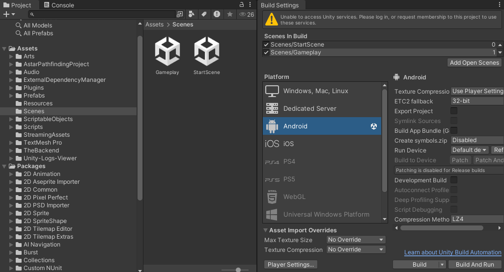The image size is (504, 272).
Task: Collapse the Assets root folder
Action: click(x=4, y=49)
